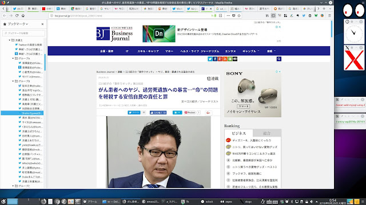This screenshot has height=205, width=366.
Task: Switch ranking to 総合 tab
Action: click(267, 133)
